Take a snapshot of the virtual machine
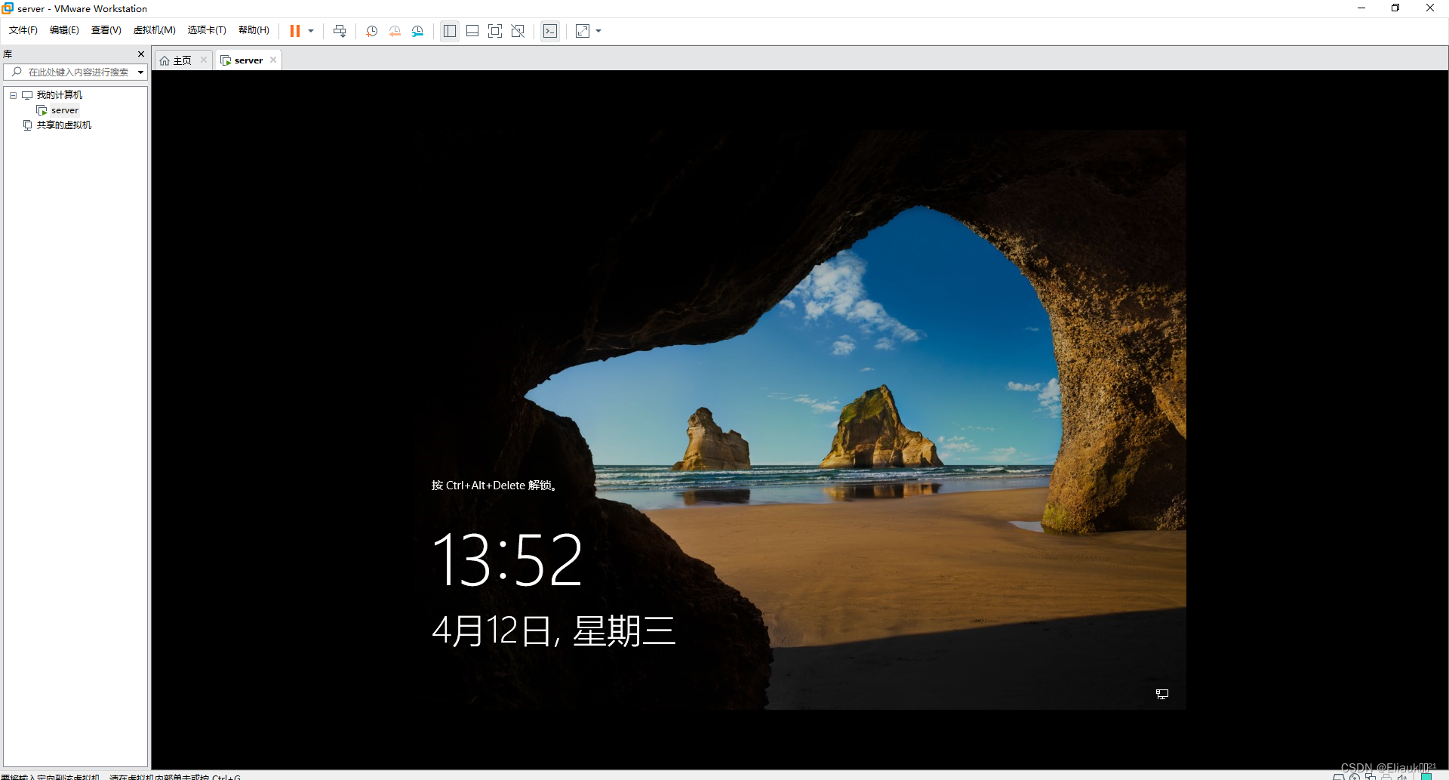The image size is (1449, 780). (372, 31)
